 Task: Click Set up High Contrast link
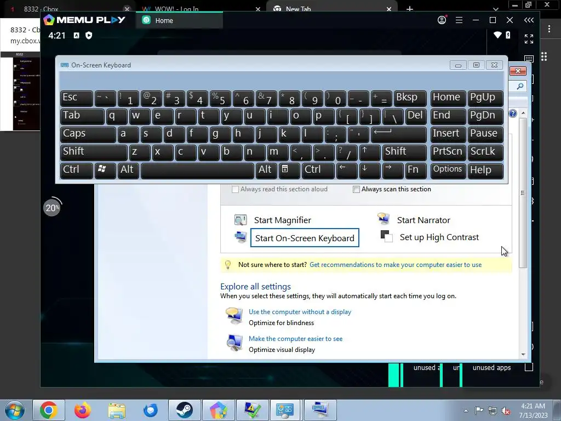(x=439, y=237)
